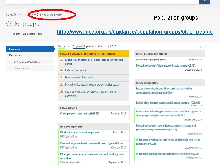Open Care and support learning disabilities item

(92, 143)
